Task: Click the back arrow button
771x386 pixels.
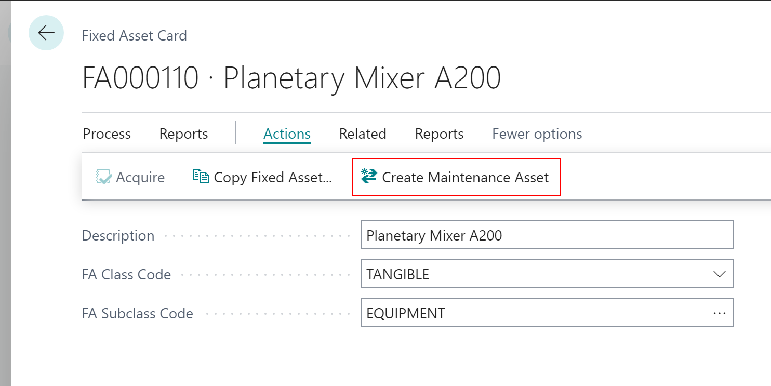Action: click(46, 33)
